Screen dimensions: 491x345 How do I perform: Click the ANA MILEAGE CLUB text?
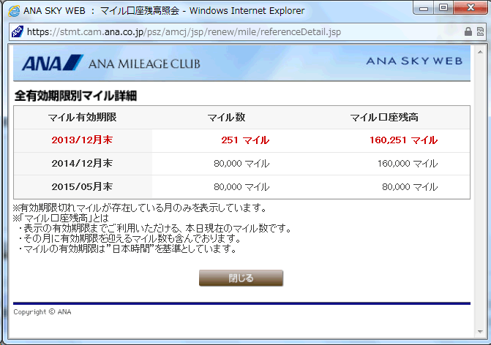pyautogui.click(x=144, y=64)
